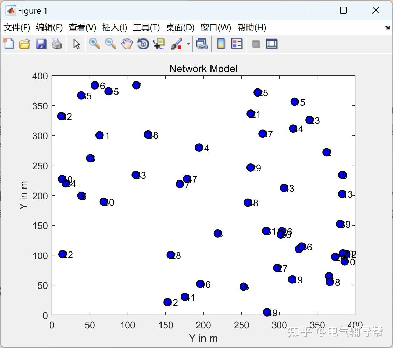Click the y-axis tick label 400

pos(40,76)
